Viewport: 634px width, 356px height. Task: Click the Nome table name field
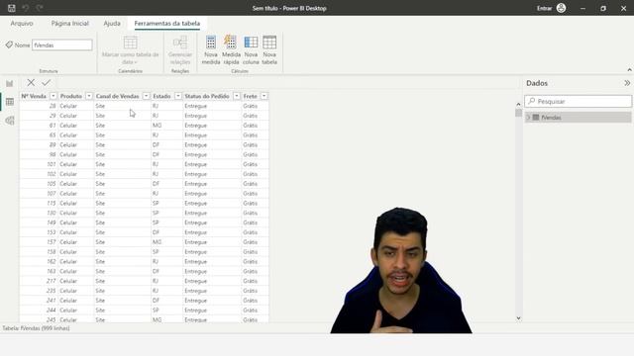(x=61, y=45)
